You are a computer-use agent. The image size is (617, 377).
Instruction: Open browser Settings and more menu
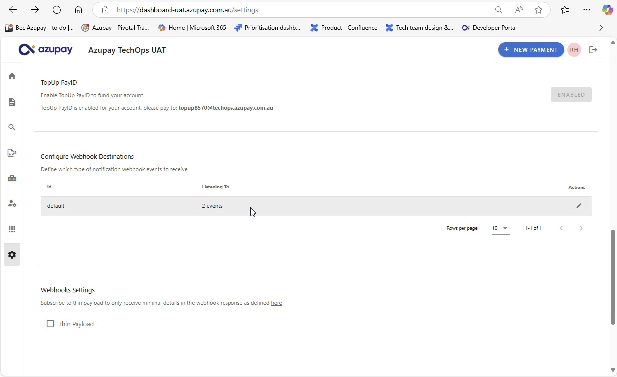587,10
